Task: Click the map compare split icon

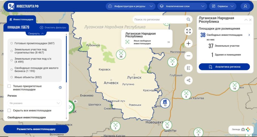Action: [188, 68]
